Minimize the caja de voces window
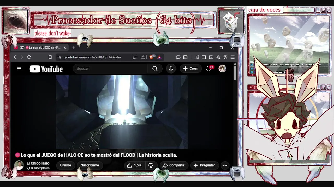 pyautogui.click(x=318, y=10)
